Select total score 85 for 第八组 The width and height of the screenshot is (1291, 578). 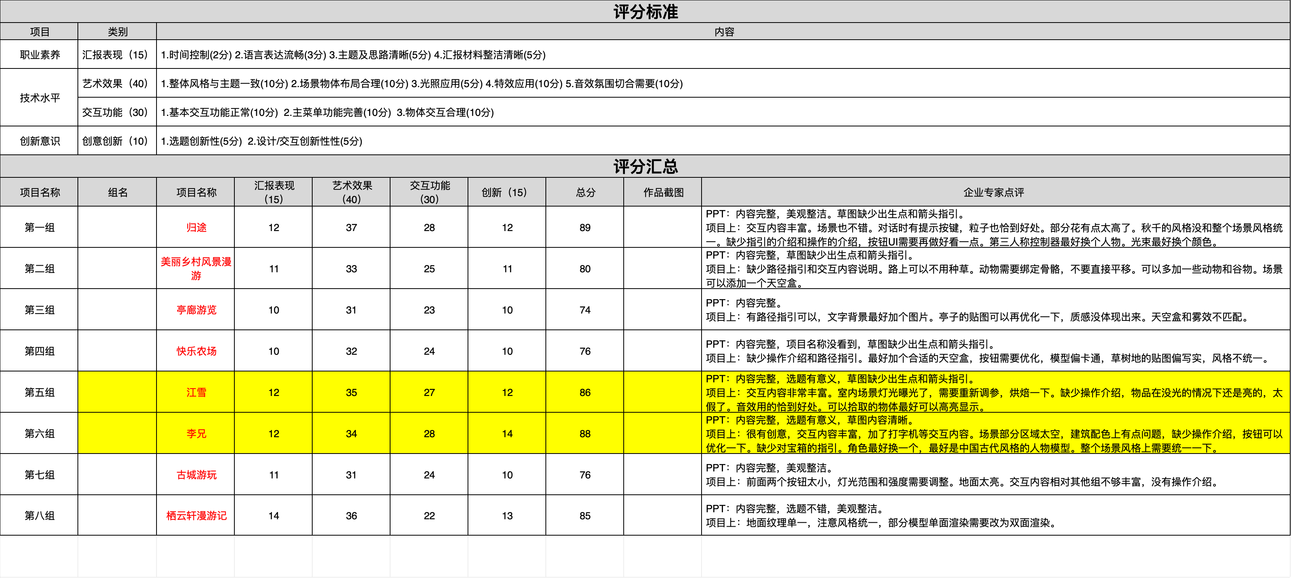(585, 515)
